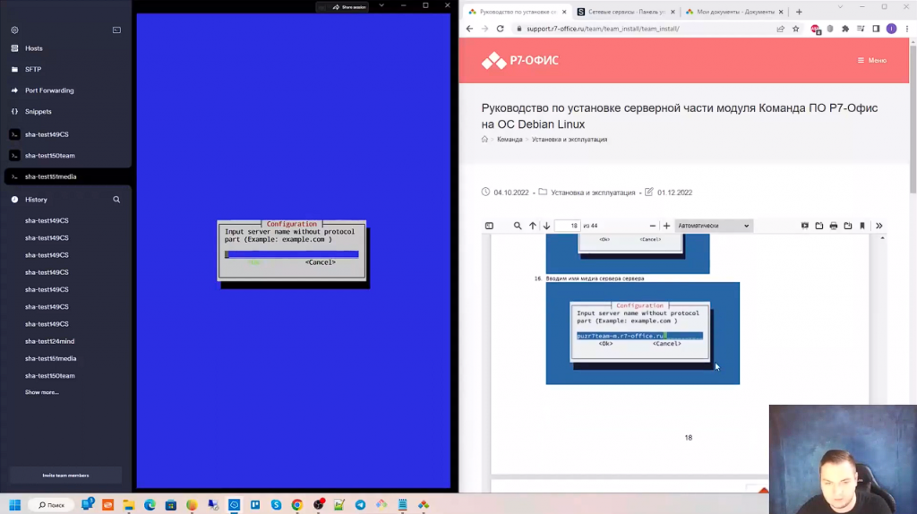Open Установка и эксплуатация category link by date
917x514 pixels.
[593, 193]
